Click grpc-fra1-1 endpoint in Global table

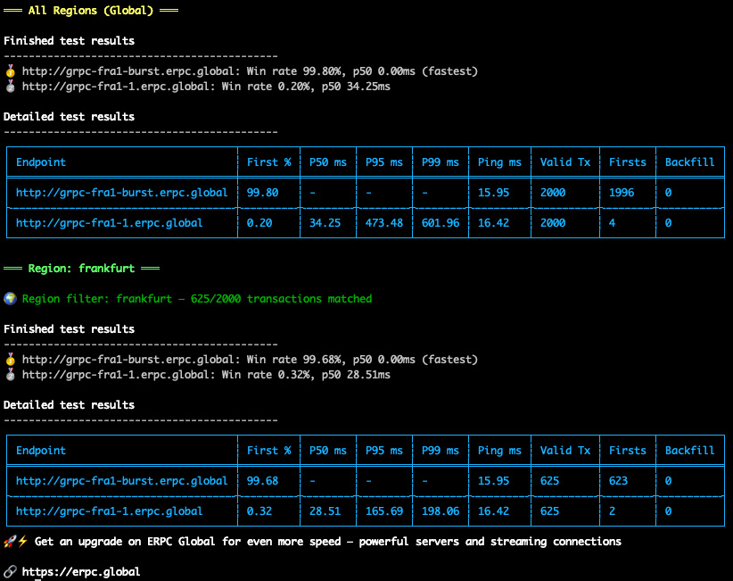click(110, 223)
